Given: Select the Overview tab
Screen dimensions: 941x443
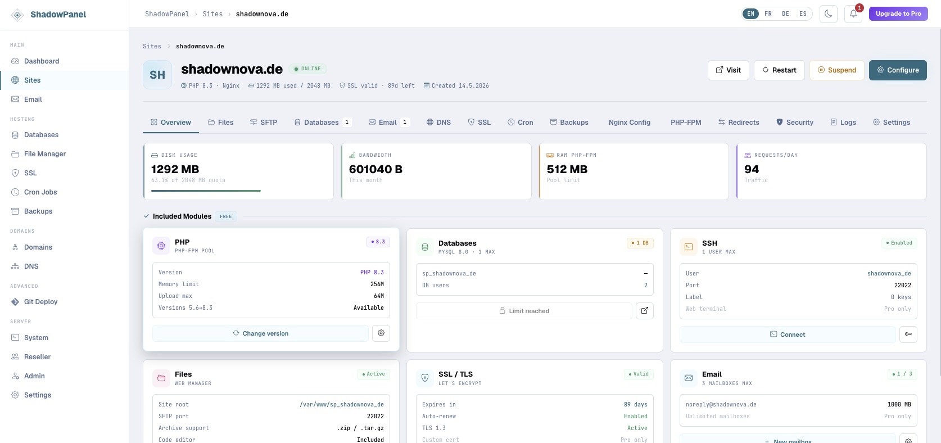Looking at the screenshot, I should [x=171, y=123].
